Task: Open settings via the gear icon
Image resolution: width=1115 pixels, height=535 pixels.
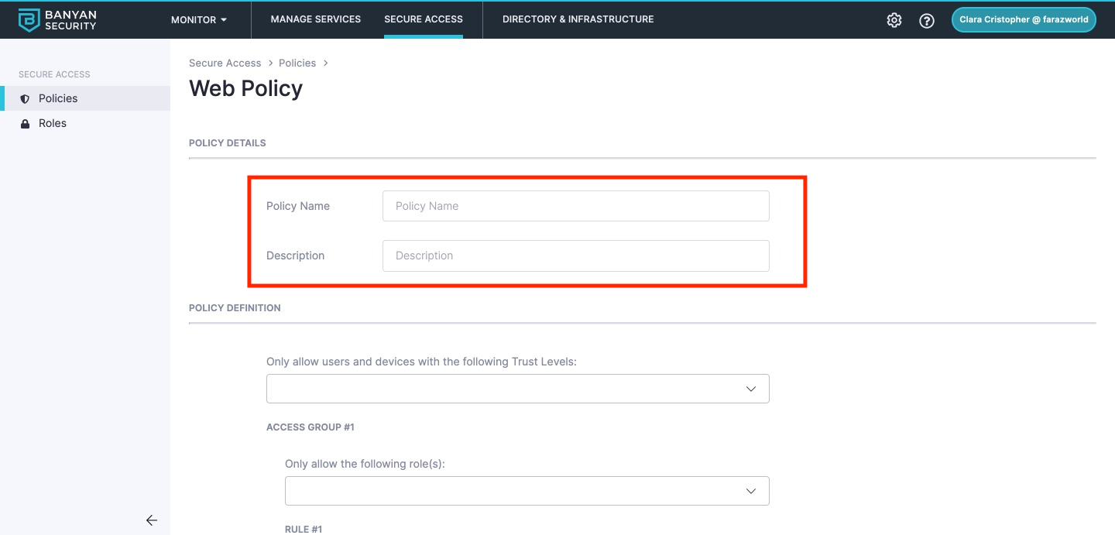Action: (x=894, y=20)
